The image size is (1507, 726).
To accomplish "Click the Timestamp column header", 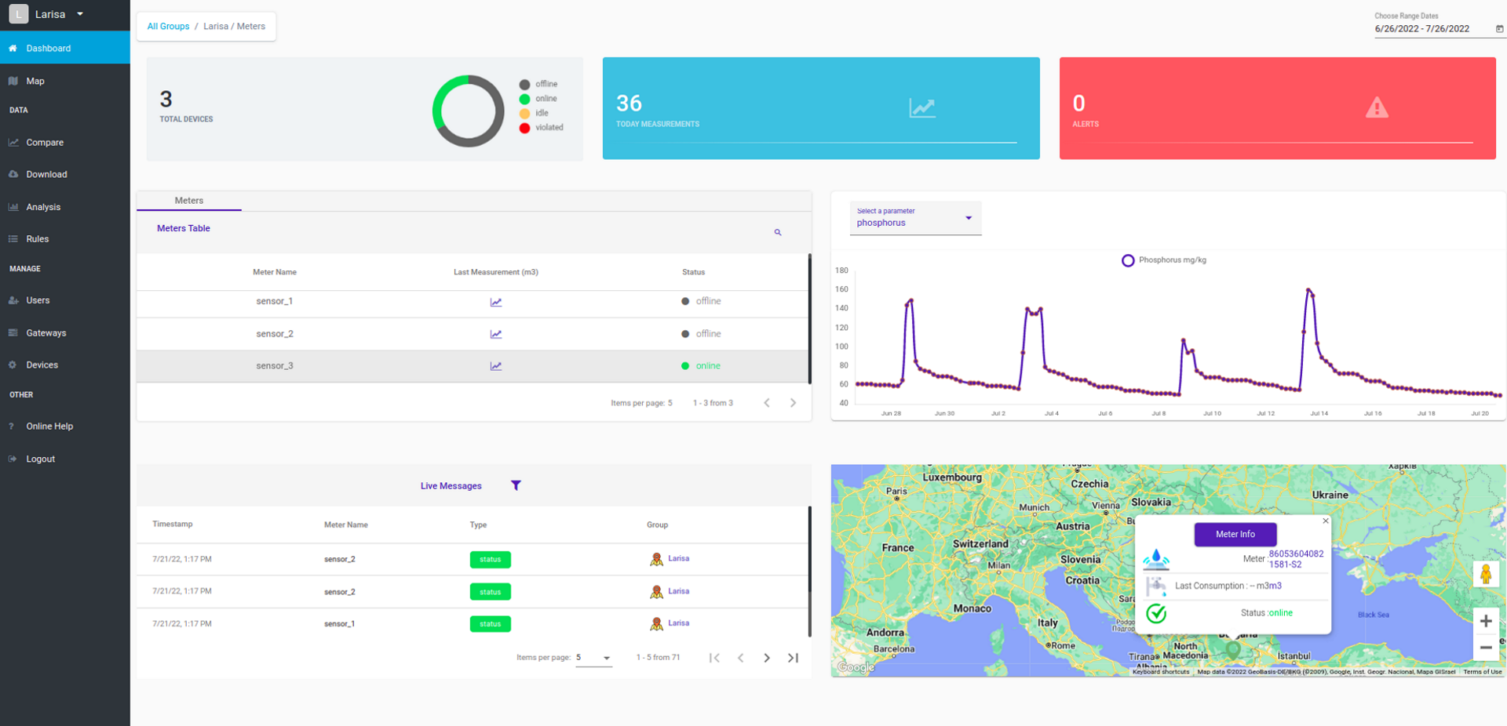I will pos(173,524).
